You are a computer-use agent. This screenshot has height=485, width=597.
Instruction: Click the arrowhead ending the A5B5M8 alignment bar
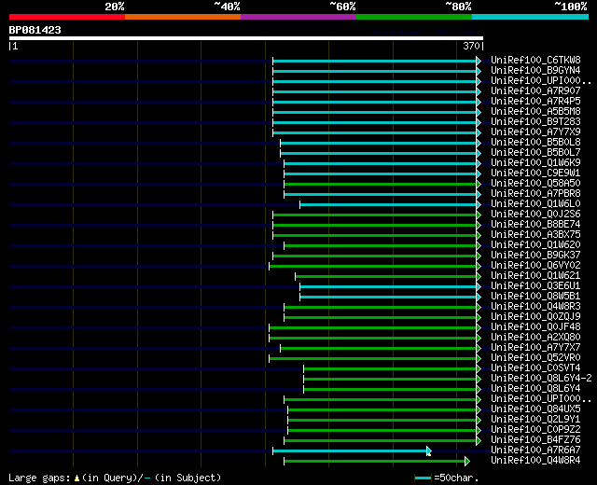479,112
